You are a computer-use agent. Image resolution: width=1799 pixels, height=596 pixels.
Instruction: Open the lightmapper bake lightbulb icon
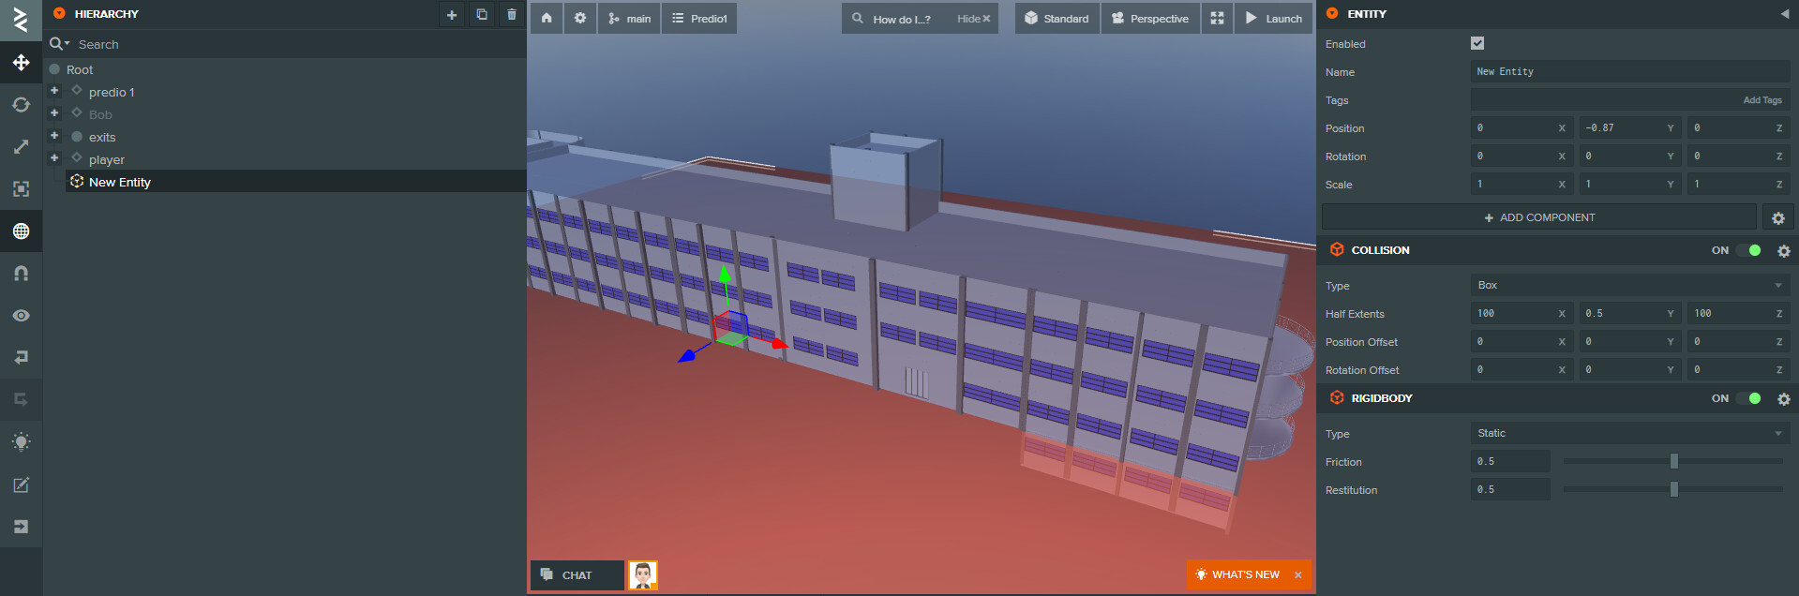point(21,442)
